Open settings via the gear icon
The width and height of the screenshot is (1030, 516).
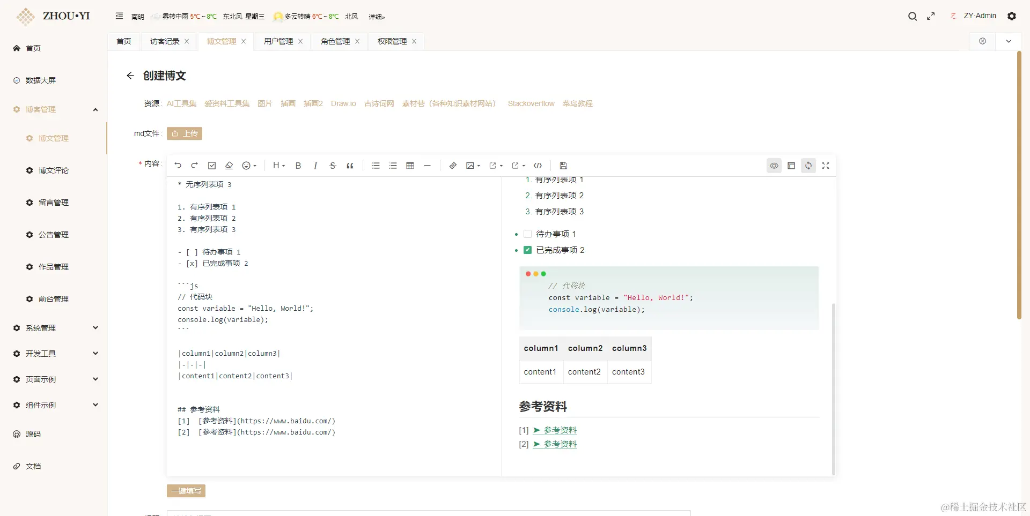point(1012,16)
